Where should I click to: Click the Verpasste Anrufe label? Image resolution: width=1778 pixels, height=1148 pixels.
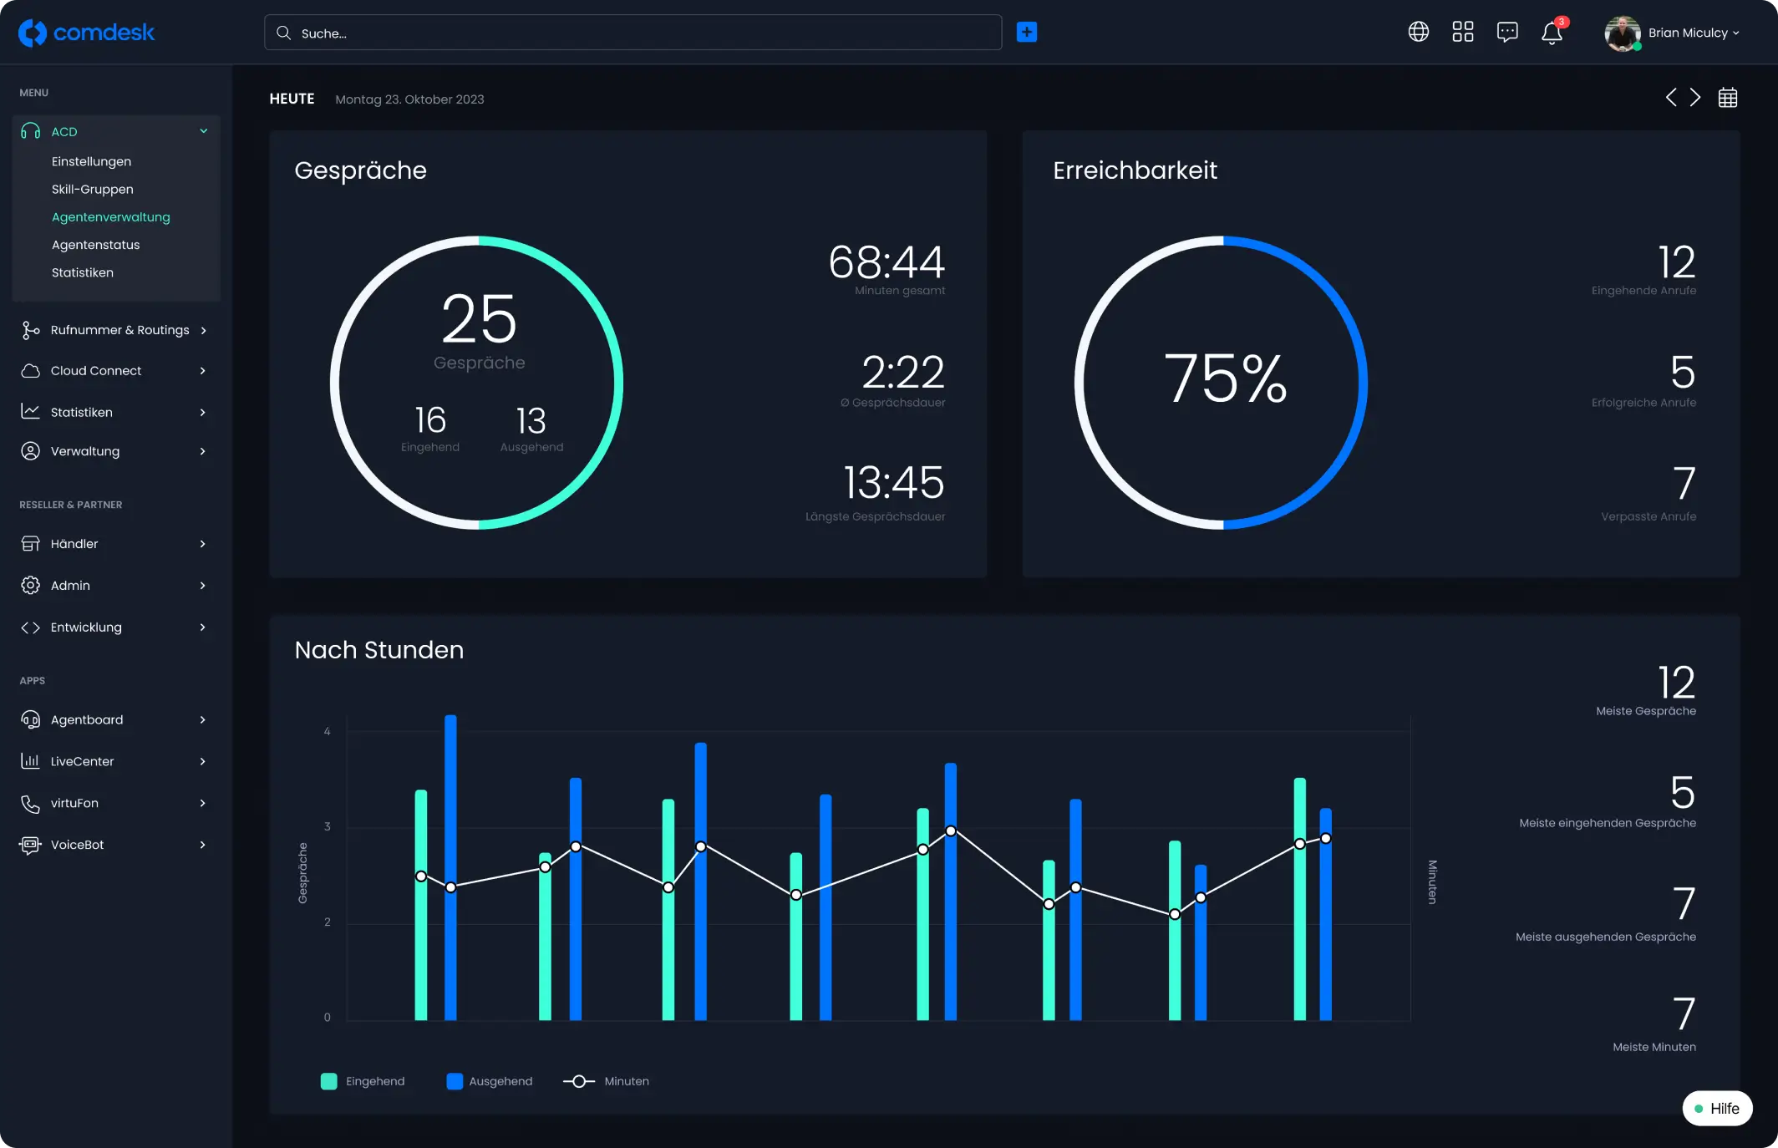[1648, 516]
